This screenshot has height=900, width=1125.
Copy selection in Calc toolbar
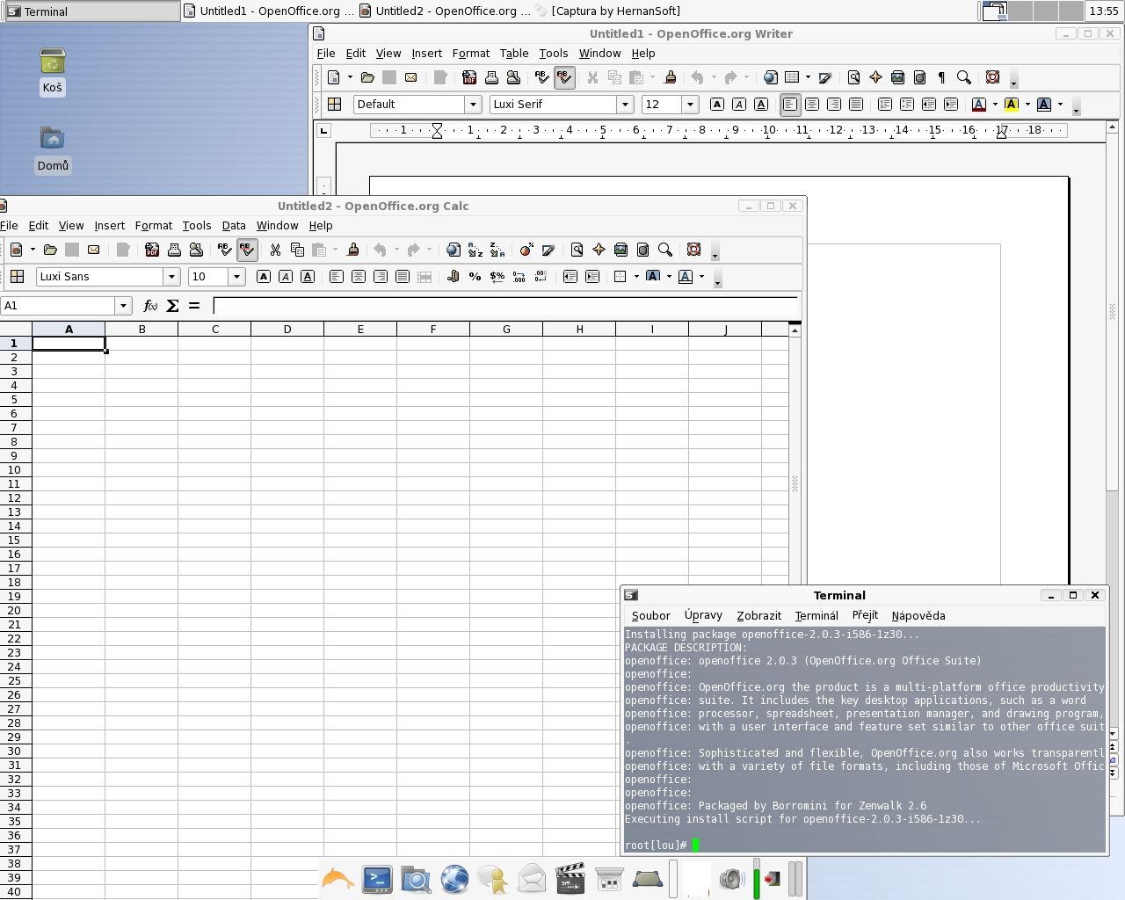pos(297,250)
